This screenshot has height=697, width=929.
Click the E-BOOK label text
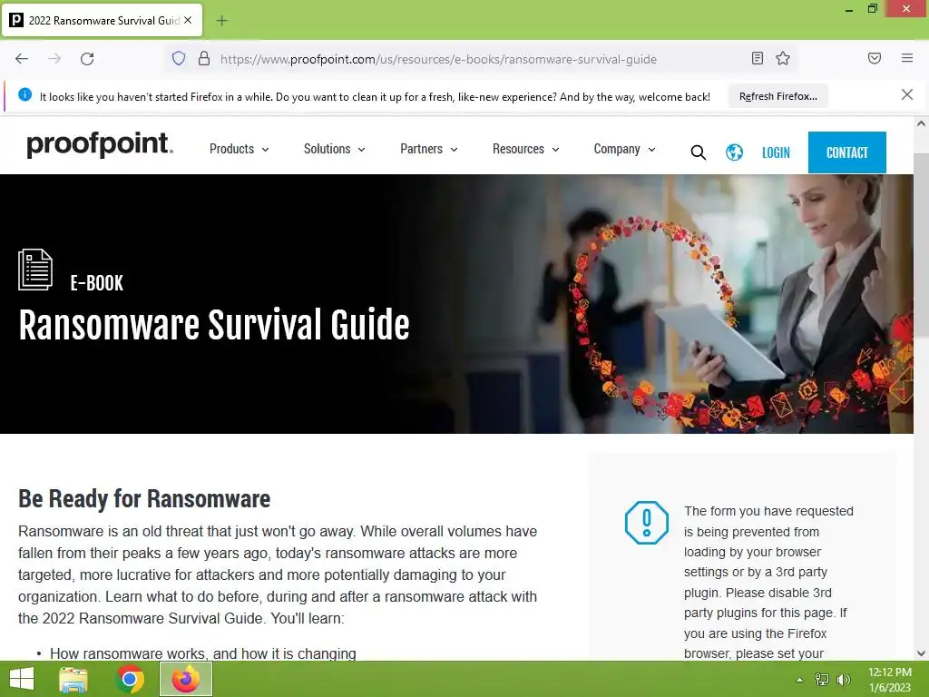click(x=96, y=283)
